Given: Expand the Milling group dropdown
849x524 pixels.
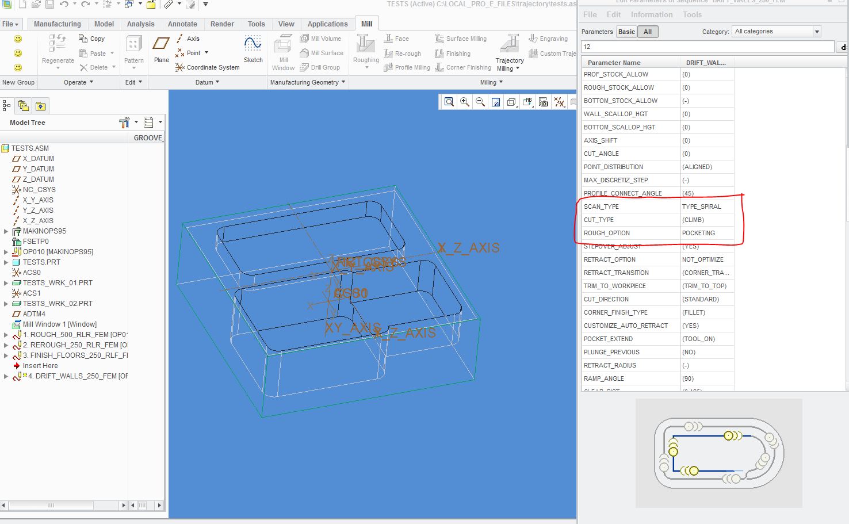Looking at the screenshot, I should (491, 82).
